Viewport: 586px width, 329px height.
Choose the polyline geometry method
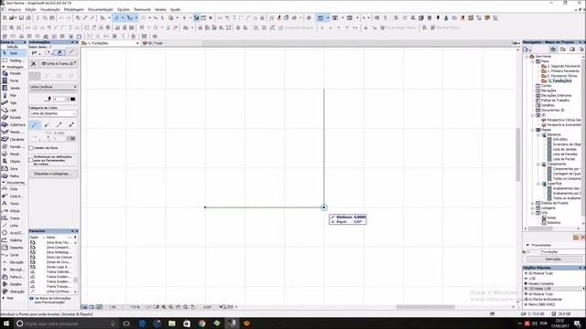(47, 76)
